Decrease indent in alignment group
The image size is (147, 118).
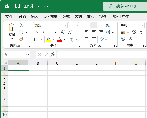(x=87, y=39)
